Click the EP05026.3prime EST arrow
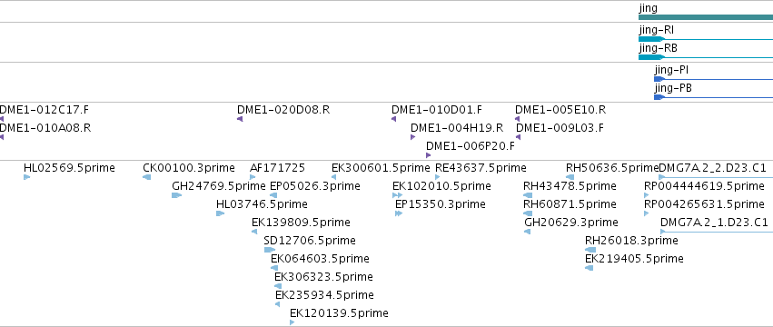 [x=273, y=195]
